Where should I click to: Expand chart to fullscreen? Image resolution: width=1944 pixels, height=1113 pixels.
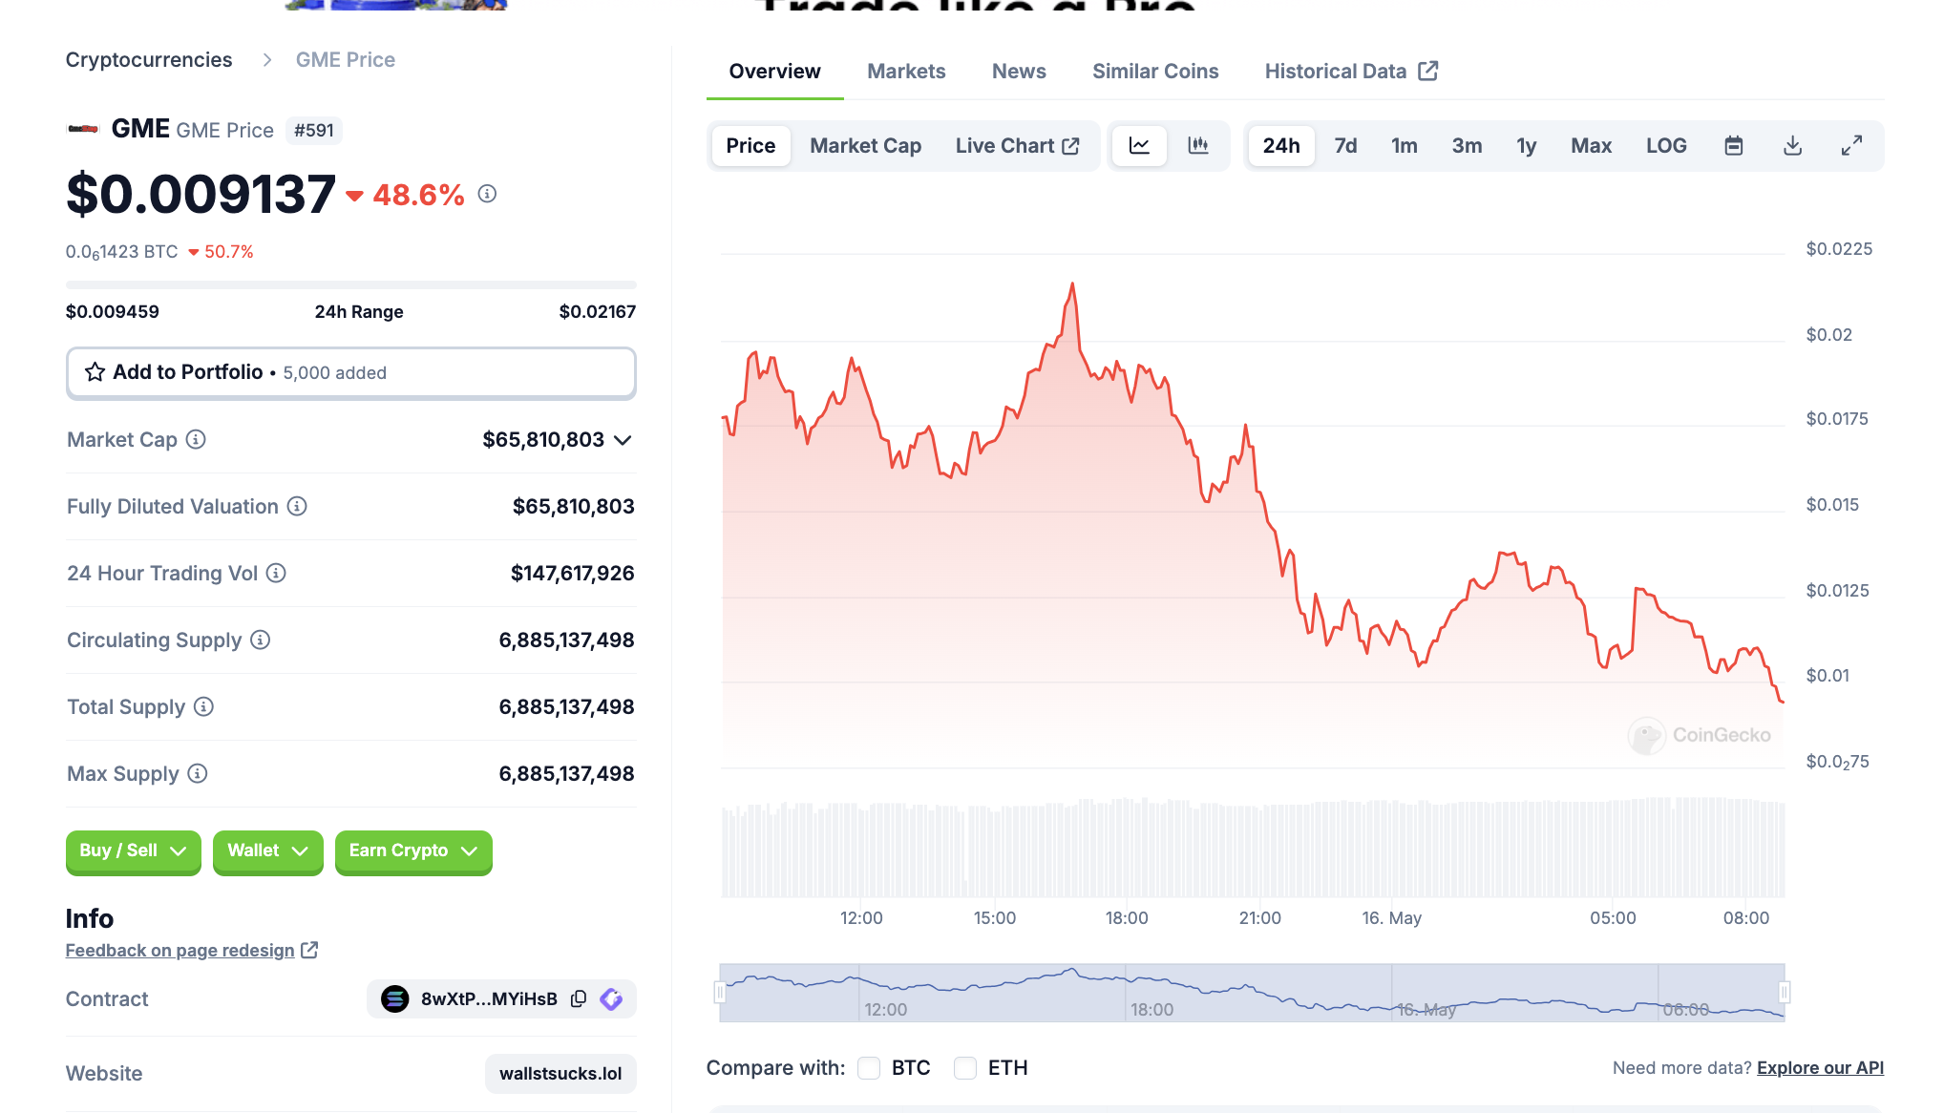pyautogui.click(x=1851, y=146)
